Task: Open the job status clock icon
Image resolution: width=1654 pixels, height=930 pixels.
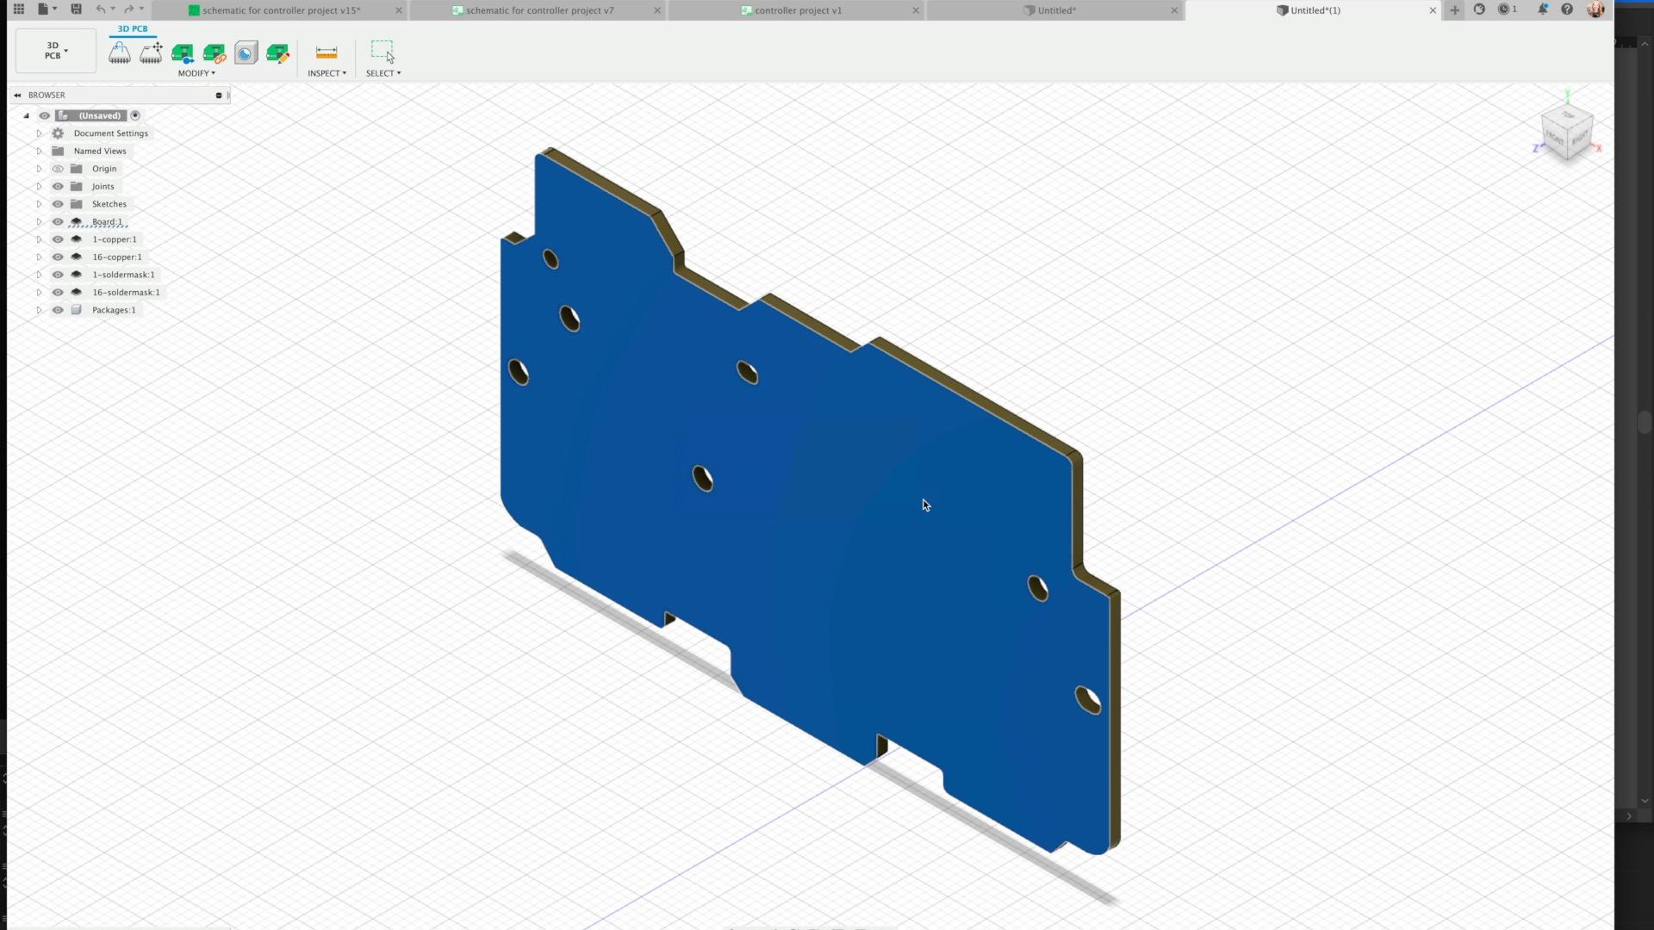Action: click(1504, 10)
